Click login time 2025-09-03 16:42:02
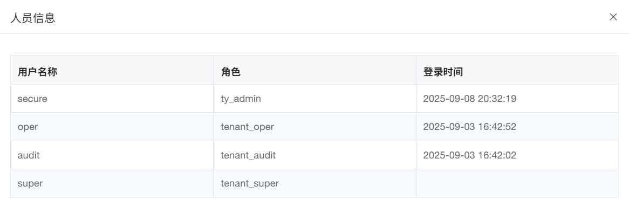This screenshot has width=629, height=207. [469, 155]
